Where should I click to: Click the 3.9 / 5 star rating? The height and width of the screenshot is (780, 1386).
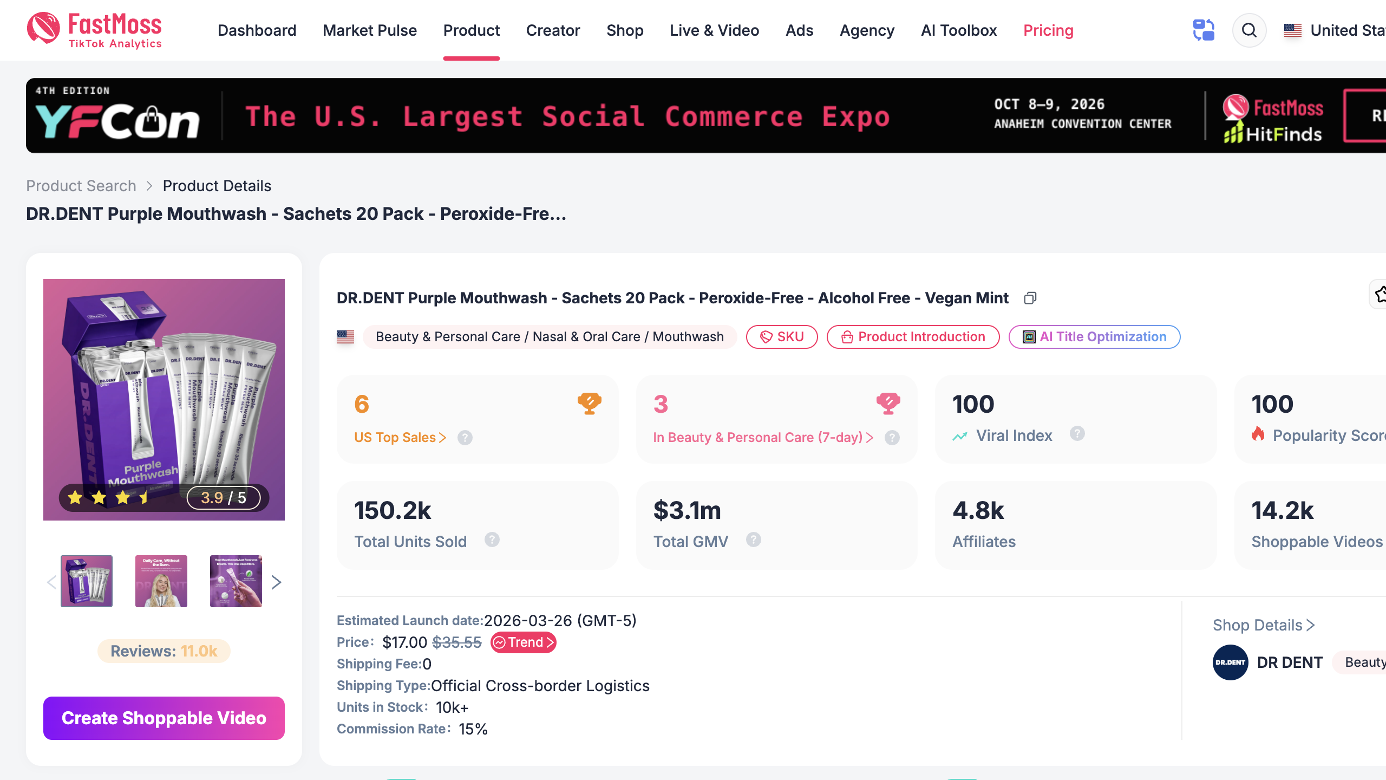tap(164, 497)
